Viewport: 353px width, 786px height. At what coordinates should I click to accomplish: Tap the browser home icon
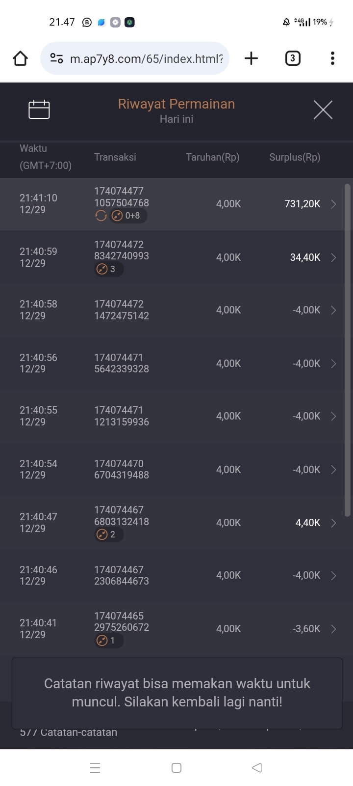click(x=21, y=58)
